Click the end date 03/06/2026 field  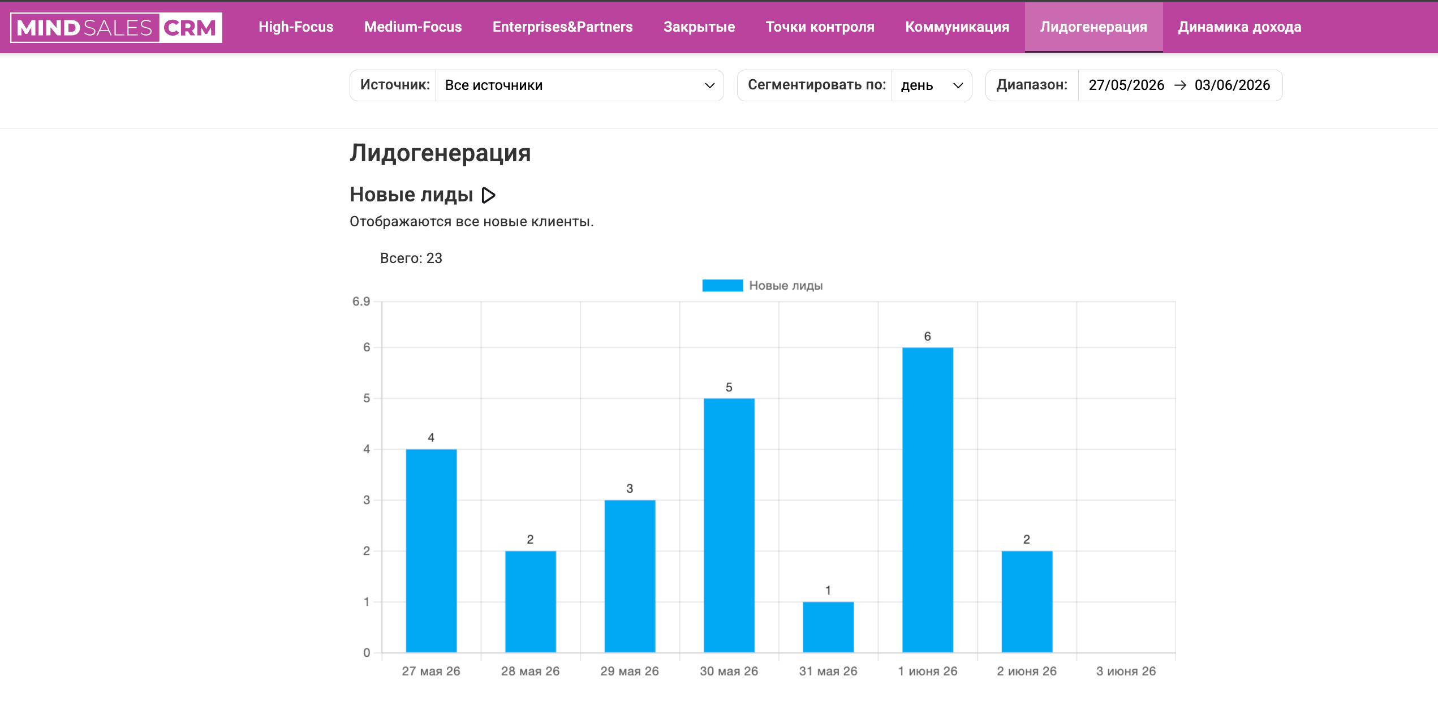(1232, 85)
